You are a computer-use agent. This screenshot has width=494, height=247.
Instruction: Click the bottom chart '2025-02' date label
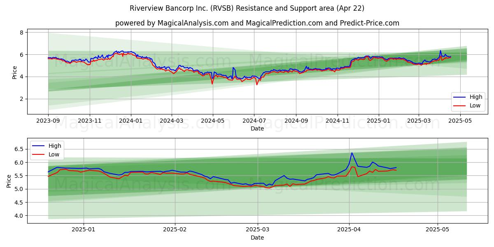point(175,230)
